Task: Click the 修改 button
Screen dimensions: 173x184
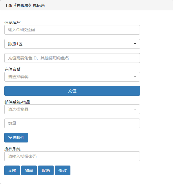Action: [x=63, y=170]
